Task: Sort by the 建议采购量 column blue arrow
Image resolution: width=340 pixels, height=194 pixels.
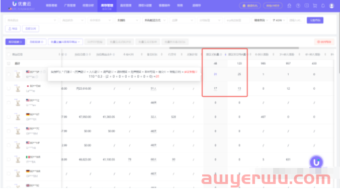Action: tap(225, 55)
